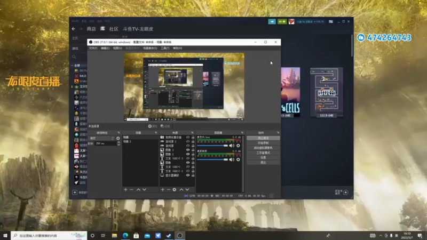This screenshot has width=427, height=240.
Task: Open the 渐变 transition type dropdown
Action: 101,138
